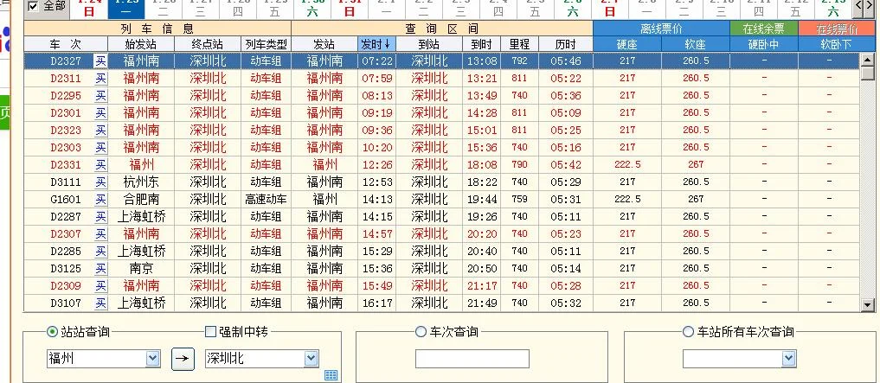The height and width of the screenshot is (383, 880).
Task: Click the buy icon for train D2311
Action: 100,79
